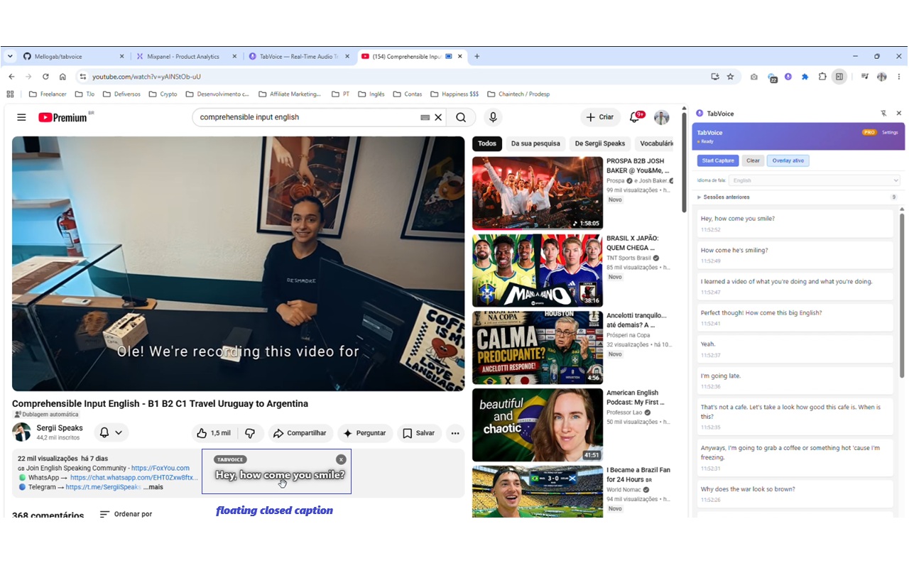Open Brasil x Japão video thumbnail
909x568 pixels.
538,271
